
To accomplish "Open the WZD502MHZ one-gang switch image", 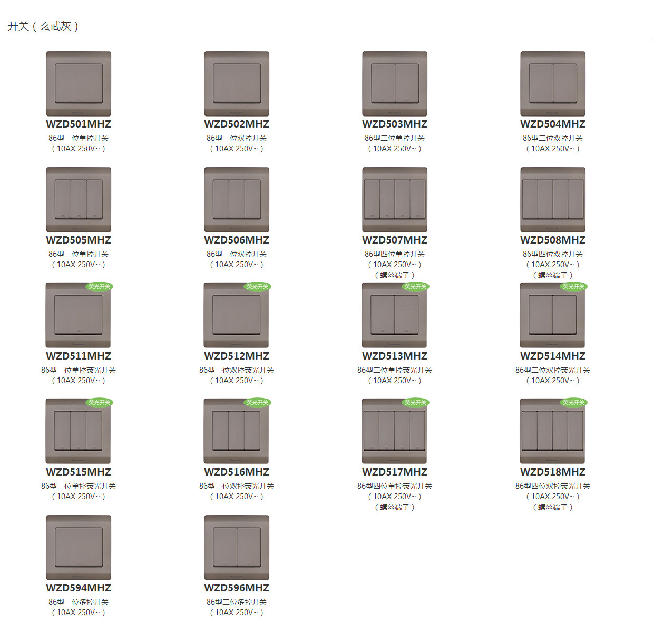I will tap(237, 83).
